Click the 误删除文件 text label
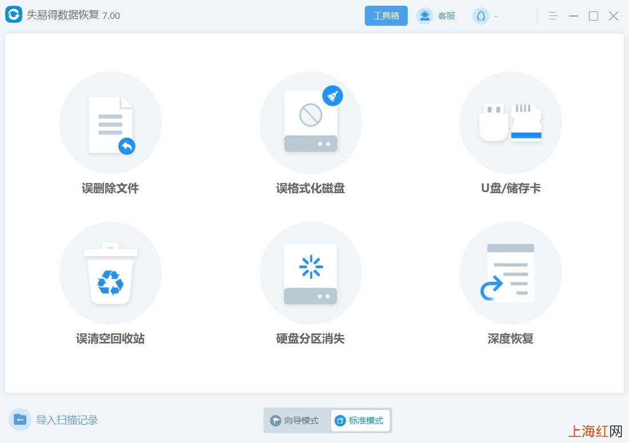Screen dimensions: 629x443 pos(110,188)
